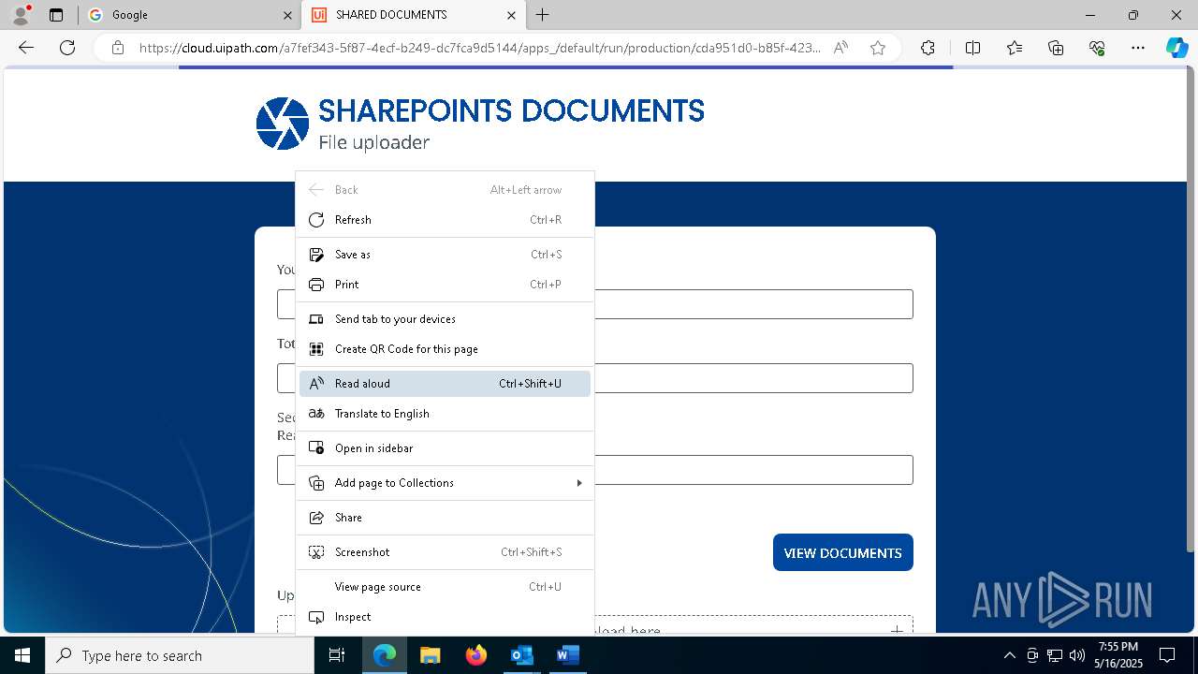The width and height of the screenshot is (1198, 674).
Task: Open the notification center icon
Action: [x=1167, y=655]
